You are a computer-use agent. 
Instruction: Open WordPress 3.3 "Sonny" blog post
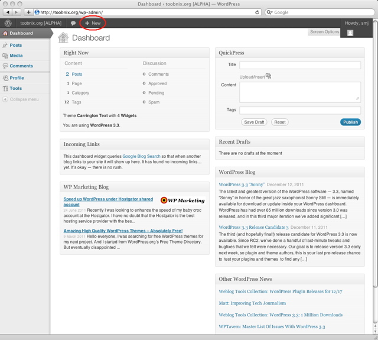click(x=242, y=184)
